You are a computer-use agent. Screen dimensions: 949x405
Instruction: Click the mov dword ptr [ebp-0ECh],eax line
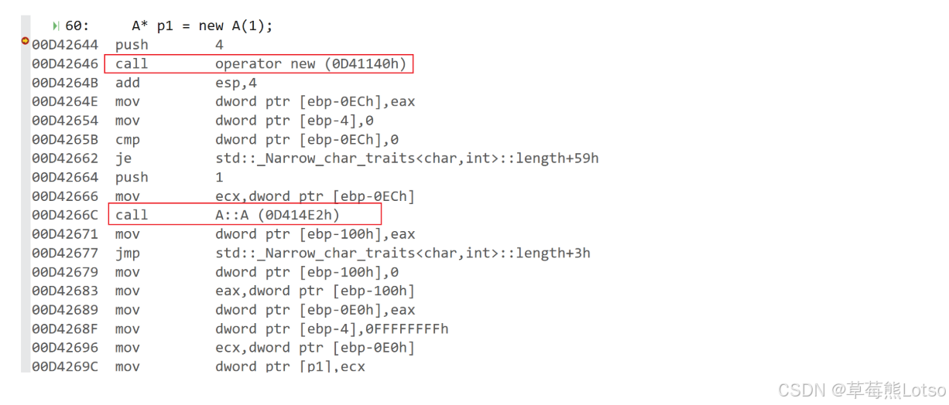[x=224, y=101]
